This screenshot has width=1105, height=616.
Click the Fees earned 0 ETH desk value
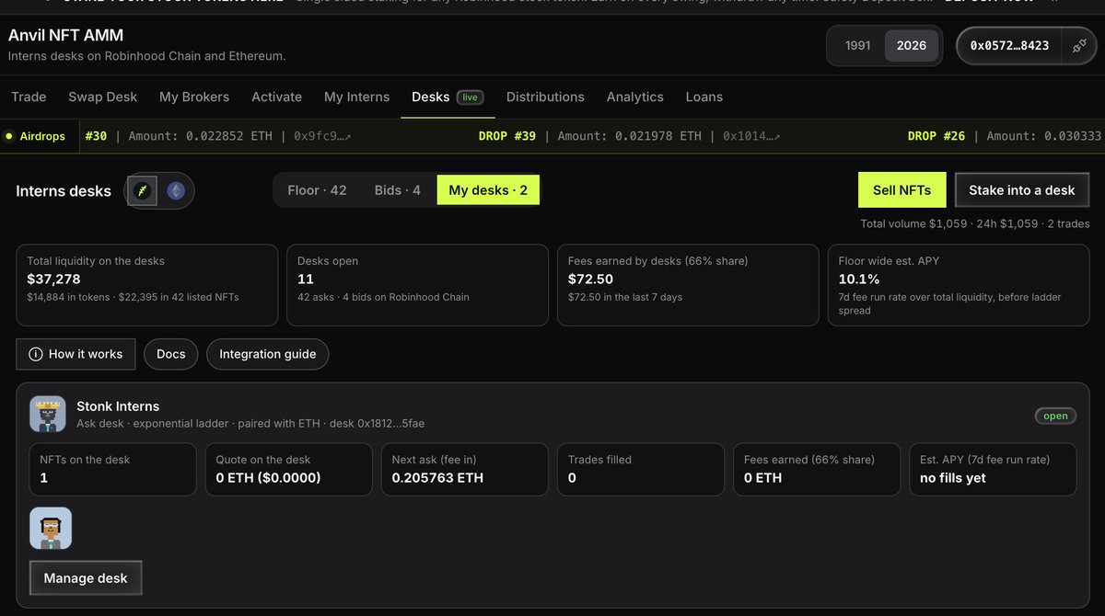click(762, 478)
